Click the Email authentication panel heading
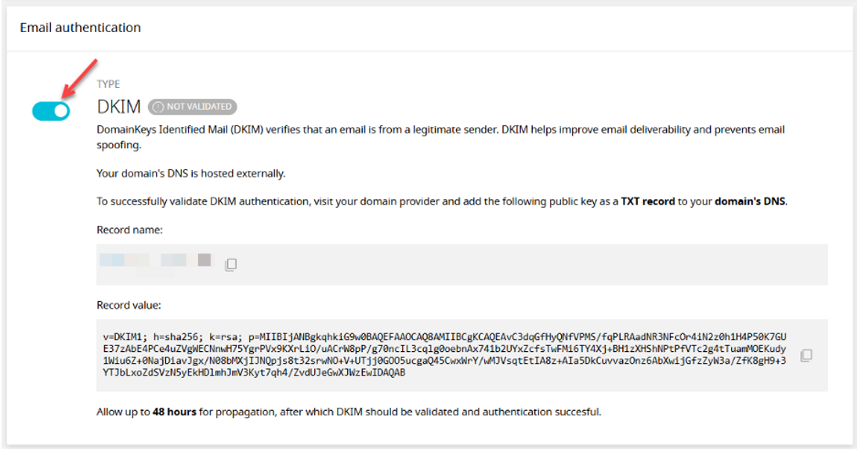This screenshot has width=858, height=450. point(81,27)
